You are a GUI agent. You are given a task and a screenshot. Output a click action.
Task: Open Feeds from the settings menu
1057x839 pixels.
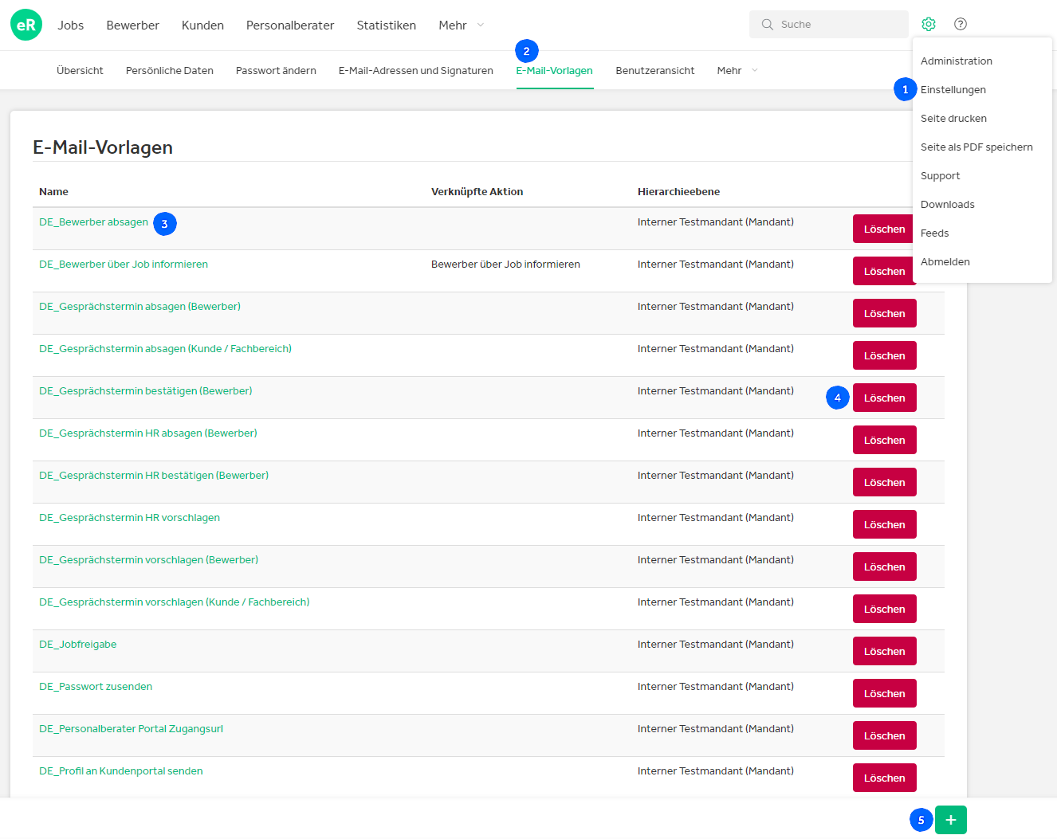[x=935, y=233]
